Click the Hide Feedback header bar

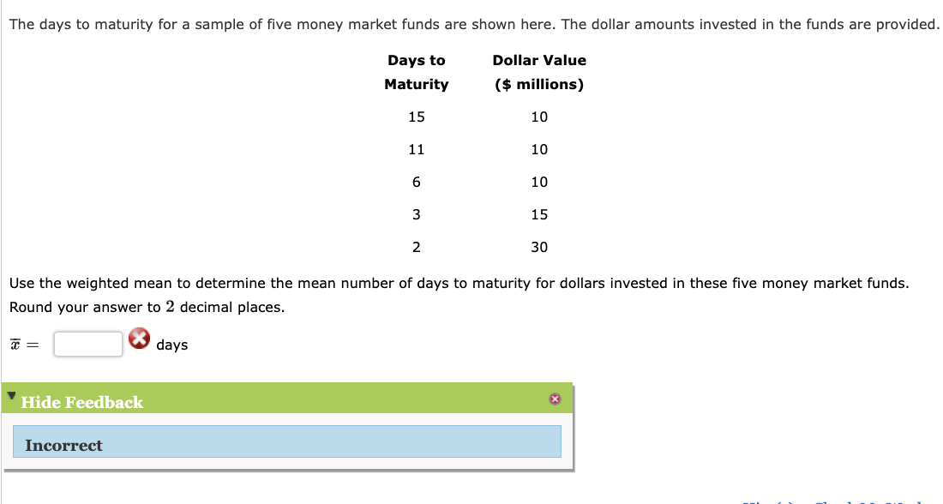click(x=83, y=401)
